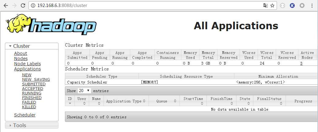Image resolution: width=318 pixels, height=132 pixels.
Task: Click the VCores Total value 24
Action: point(262,63)
